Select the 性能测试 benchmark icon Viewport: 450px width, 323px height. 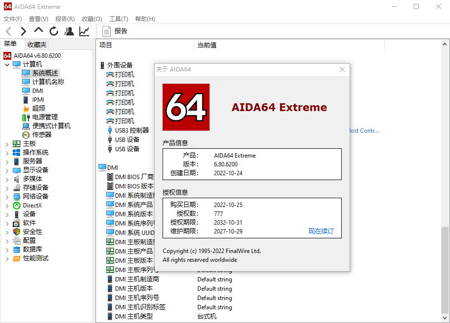17,258
